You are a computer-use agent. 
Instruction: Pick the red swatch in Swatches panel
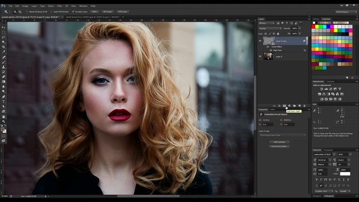tap(314, 26)
